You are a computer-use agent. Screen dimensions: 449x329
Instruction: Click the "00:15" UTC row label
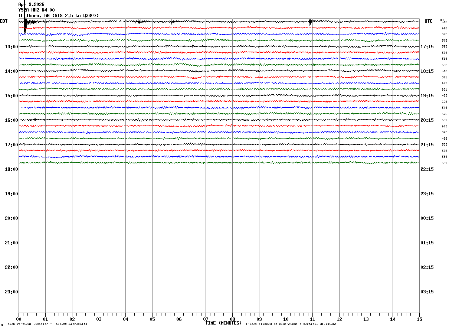427,218
